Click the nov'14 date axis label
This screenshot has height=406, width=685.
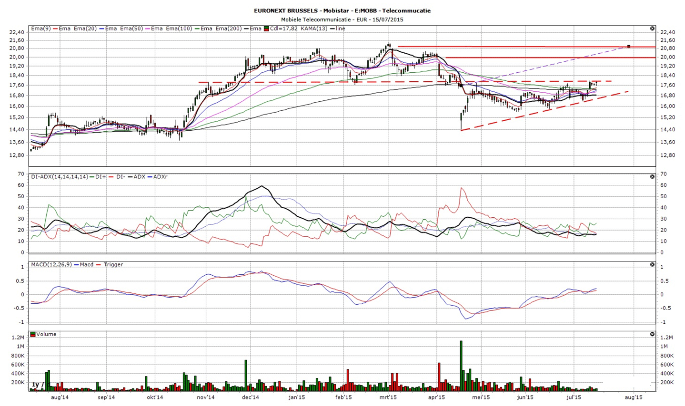(206, 397)
